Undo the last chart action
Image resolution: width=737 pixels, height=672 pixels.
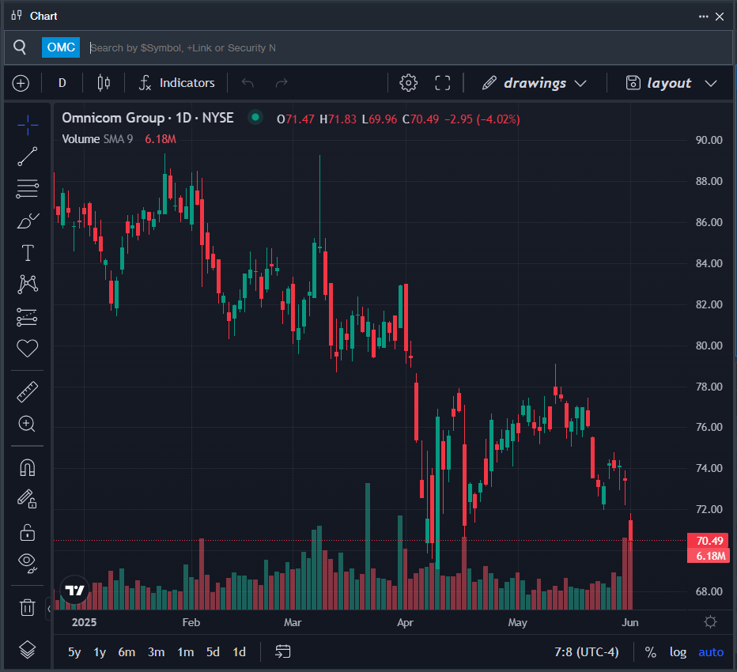click(248, 83)
